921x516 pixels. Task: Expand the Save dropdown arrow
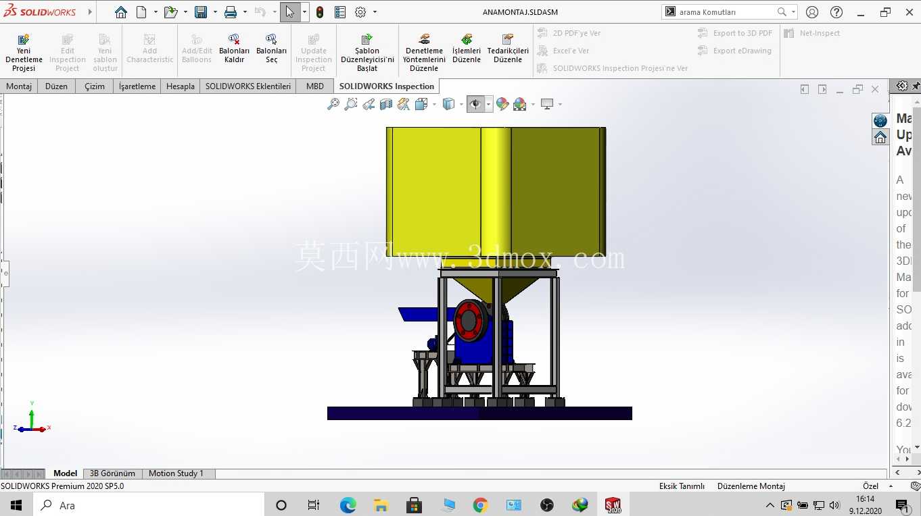click(215, 12)
